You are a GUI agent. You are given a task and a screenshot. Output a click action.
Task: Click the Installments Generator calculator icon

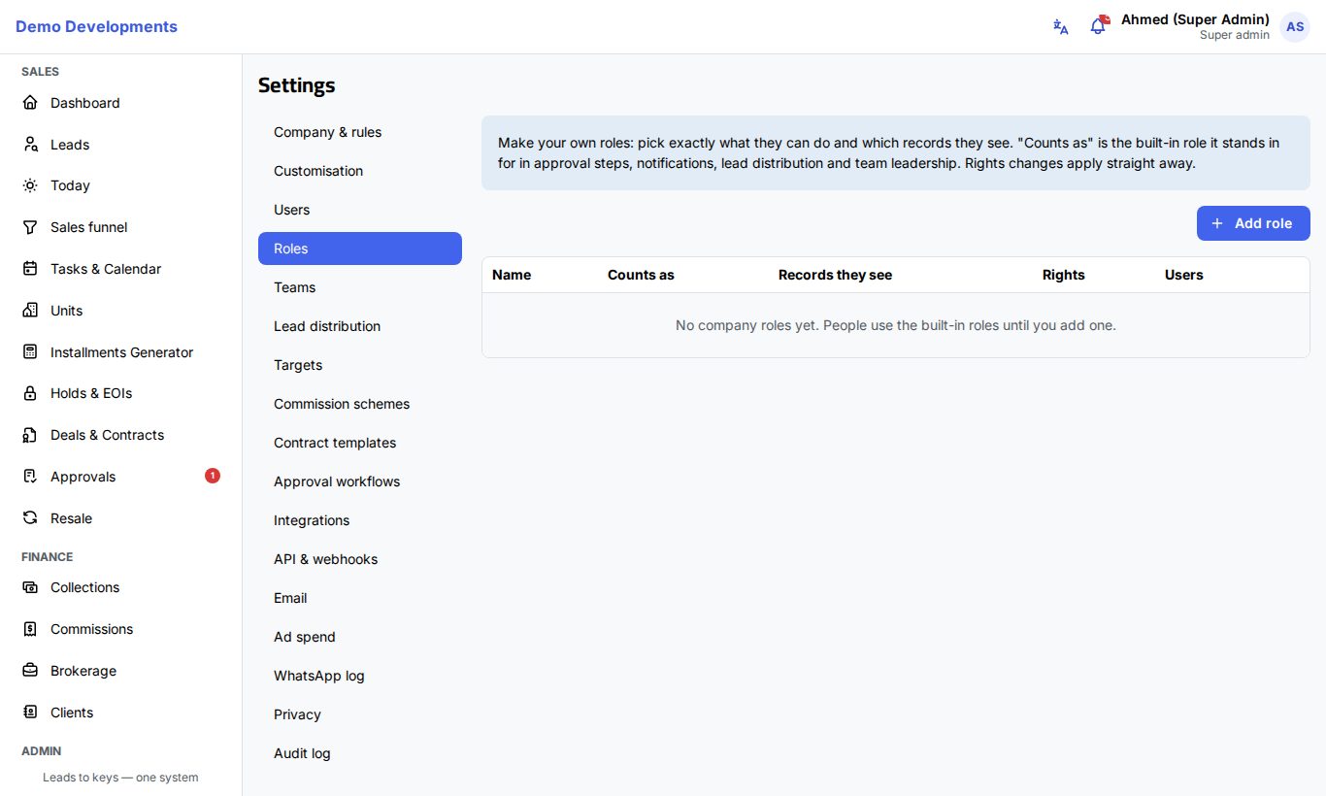click(30, 352)
